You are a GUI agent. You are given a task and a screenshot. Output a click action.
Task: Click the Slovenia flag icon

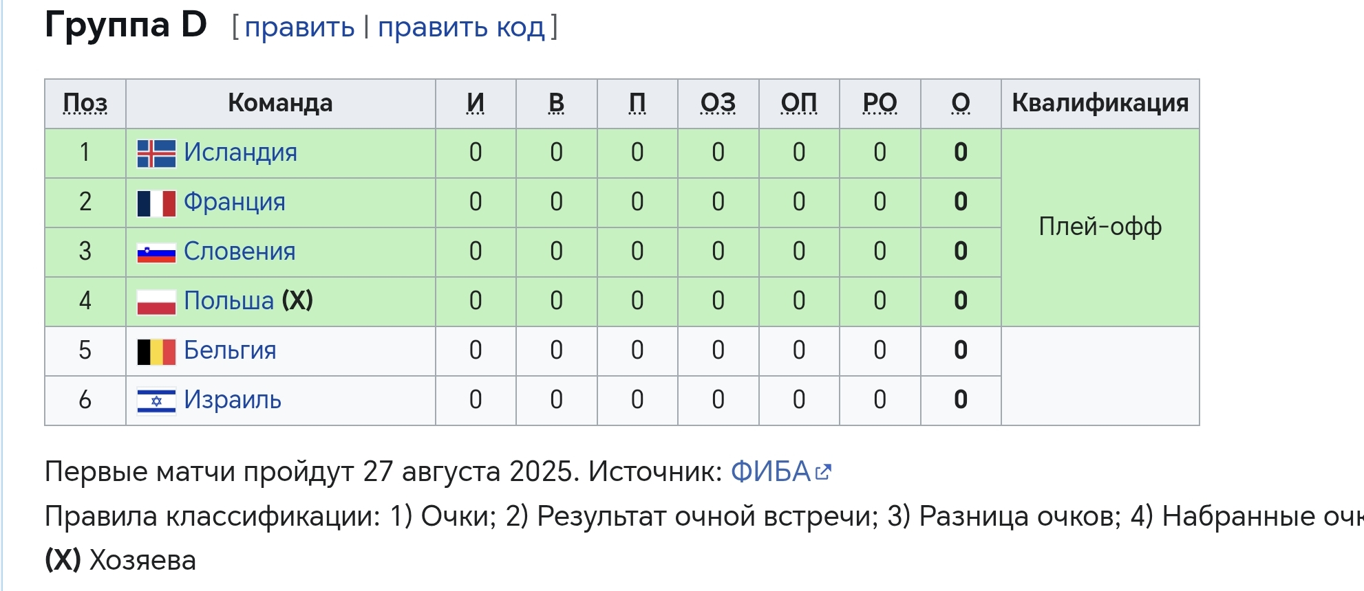click(156, 253)
